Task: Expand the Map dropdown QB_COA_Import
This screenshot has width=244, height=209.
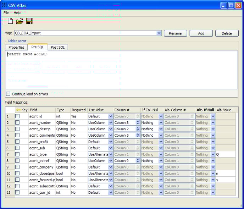Action: pos(159,33)
